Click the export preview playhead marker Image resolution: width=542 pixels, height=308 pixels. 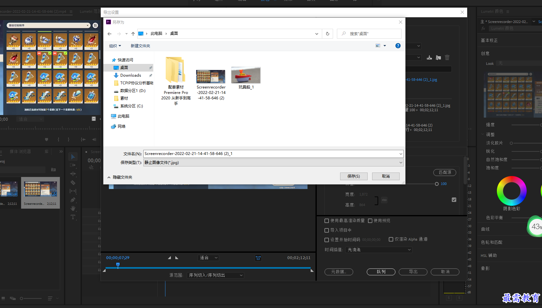point(118,265)
